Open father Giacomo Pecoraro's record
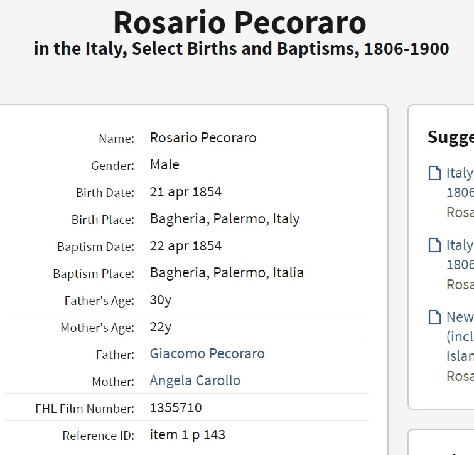Screen dimensions: 474x455 (207, 354)
